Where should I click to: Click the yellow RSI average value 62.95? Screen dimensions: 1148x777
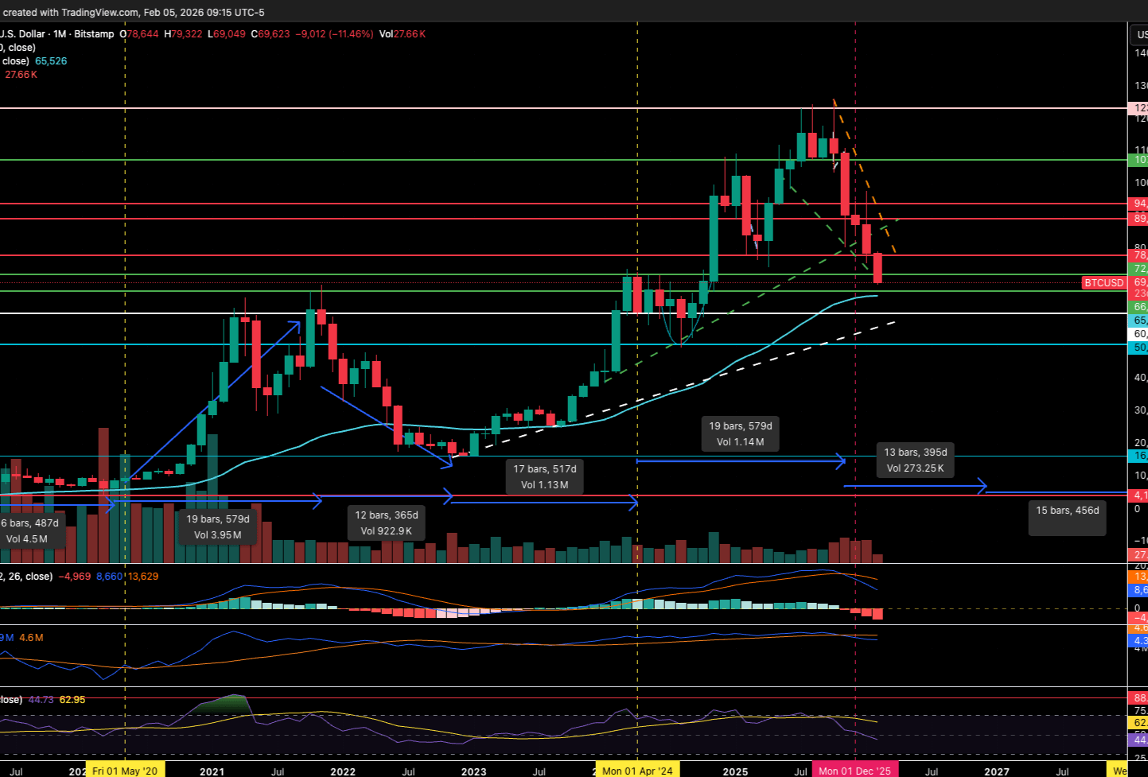point(72,700)
